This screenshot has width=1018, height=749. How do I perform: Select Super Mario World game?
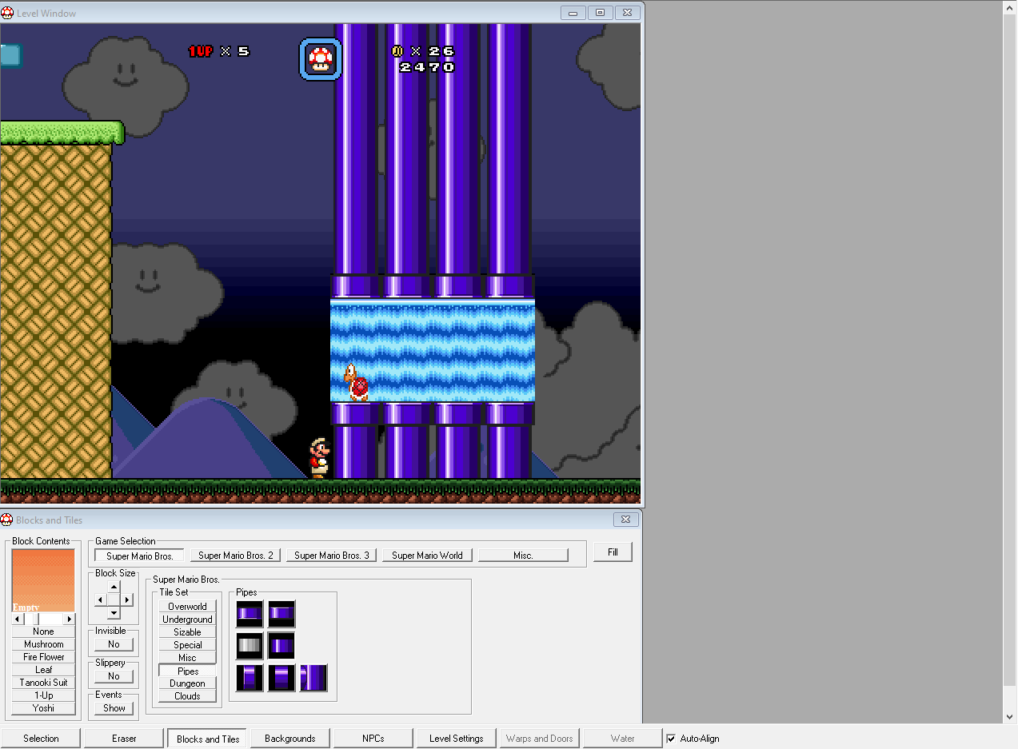tap(427, 556)
